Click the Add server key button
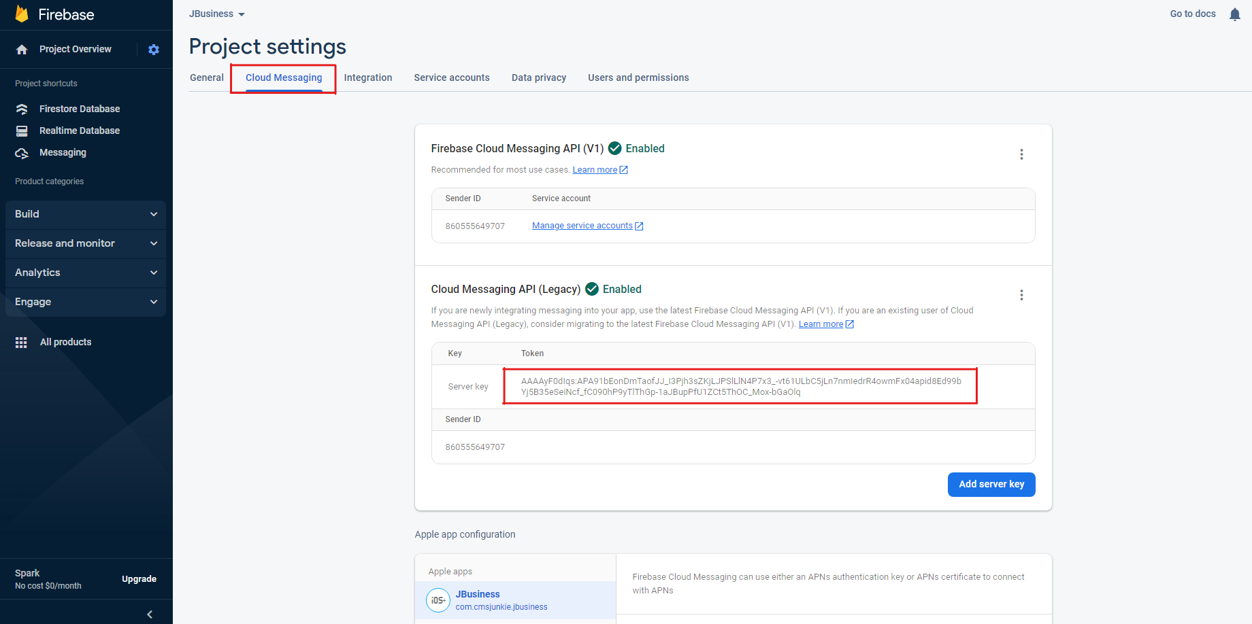Image resolution: width=1252 pixels, height=624 pixels. click(991, 485)
